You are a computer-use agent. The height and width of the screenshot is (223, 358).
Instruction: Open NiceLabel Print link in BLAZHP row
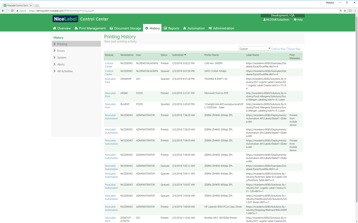pos(110,106)
